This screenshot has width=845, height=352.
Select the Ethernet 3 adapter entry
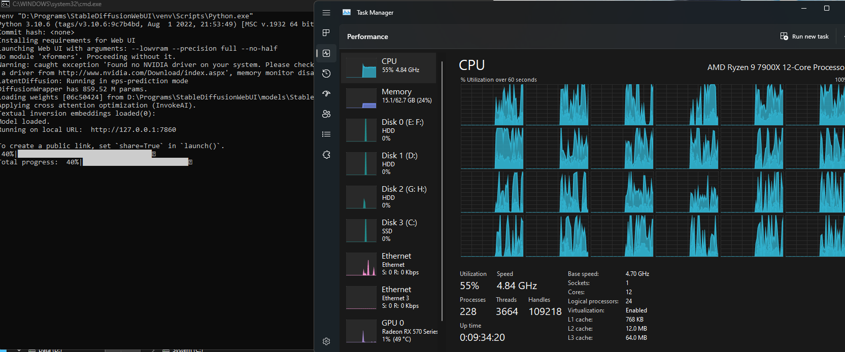click(x=389, y=298)
